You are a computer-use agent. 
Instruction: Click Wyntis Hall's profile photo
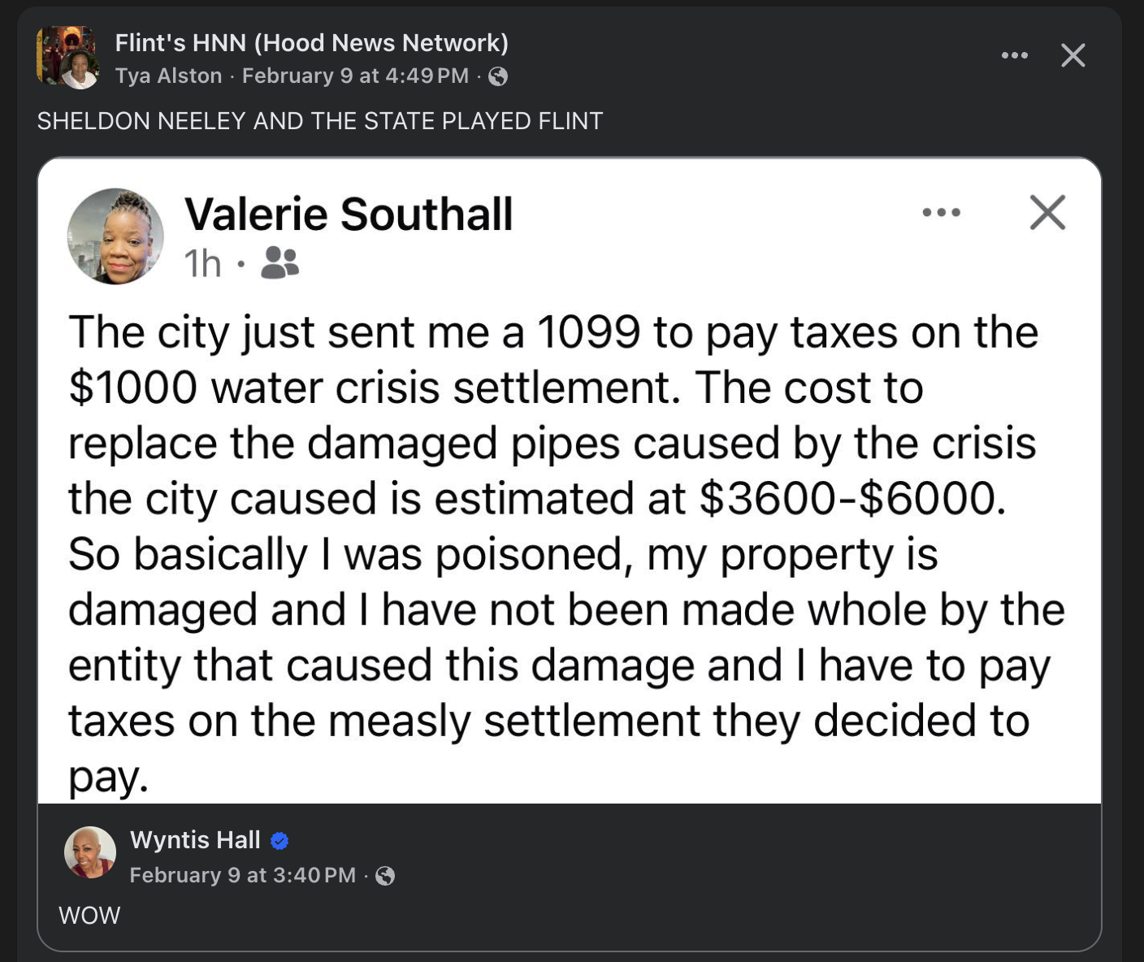90,852
